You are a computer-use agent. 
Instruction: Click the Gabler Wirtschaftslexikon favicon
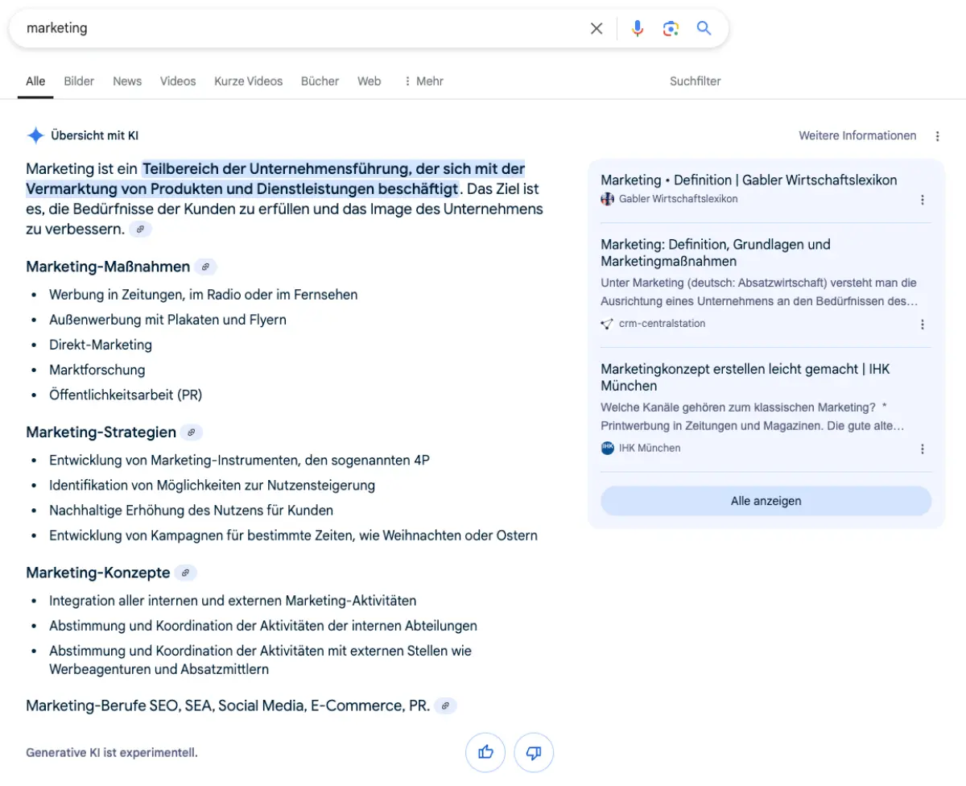[607, 199]
